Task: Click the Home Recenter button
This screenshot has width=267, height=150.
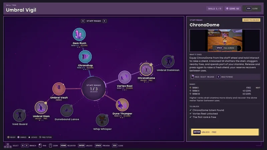Action: (x=68, y=146)
